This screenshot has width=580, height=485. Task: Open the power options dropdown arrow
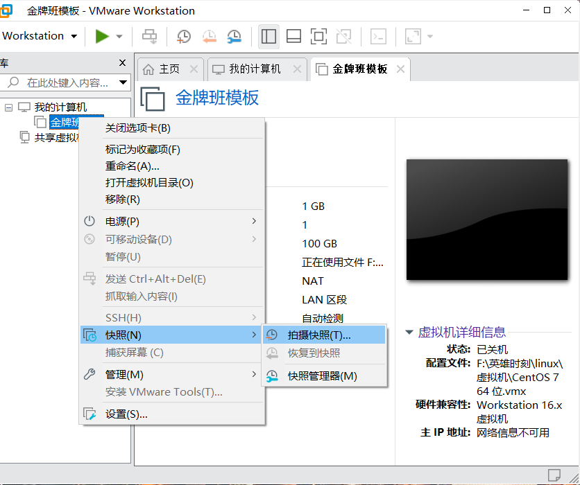point(119,36)
